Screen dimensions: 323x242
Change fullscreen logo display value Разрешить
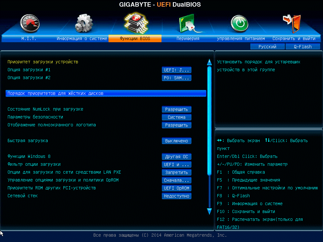177,125
